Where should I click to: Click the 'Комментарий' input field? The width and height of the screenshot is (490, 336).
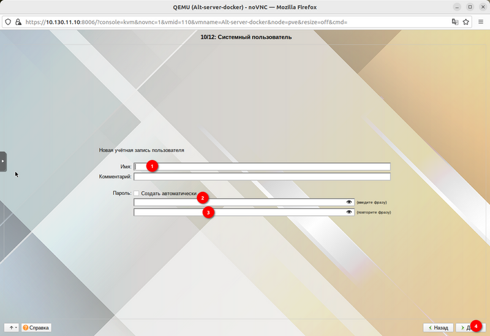coord(262,177)
